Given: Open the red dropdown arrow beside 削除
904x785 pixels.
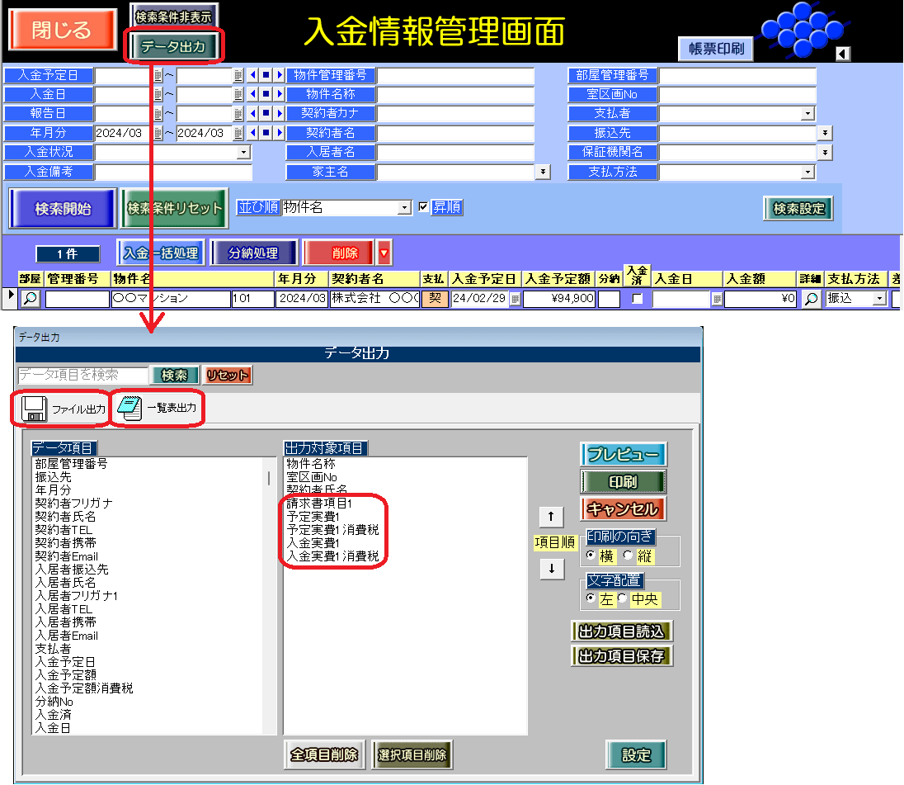Looking at the screenshot, I should 384,253.
